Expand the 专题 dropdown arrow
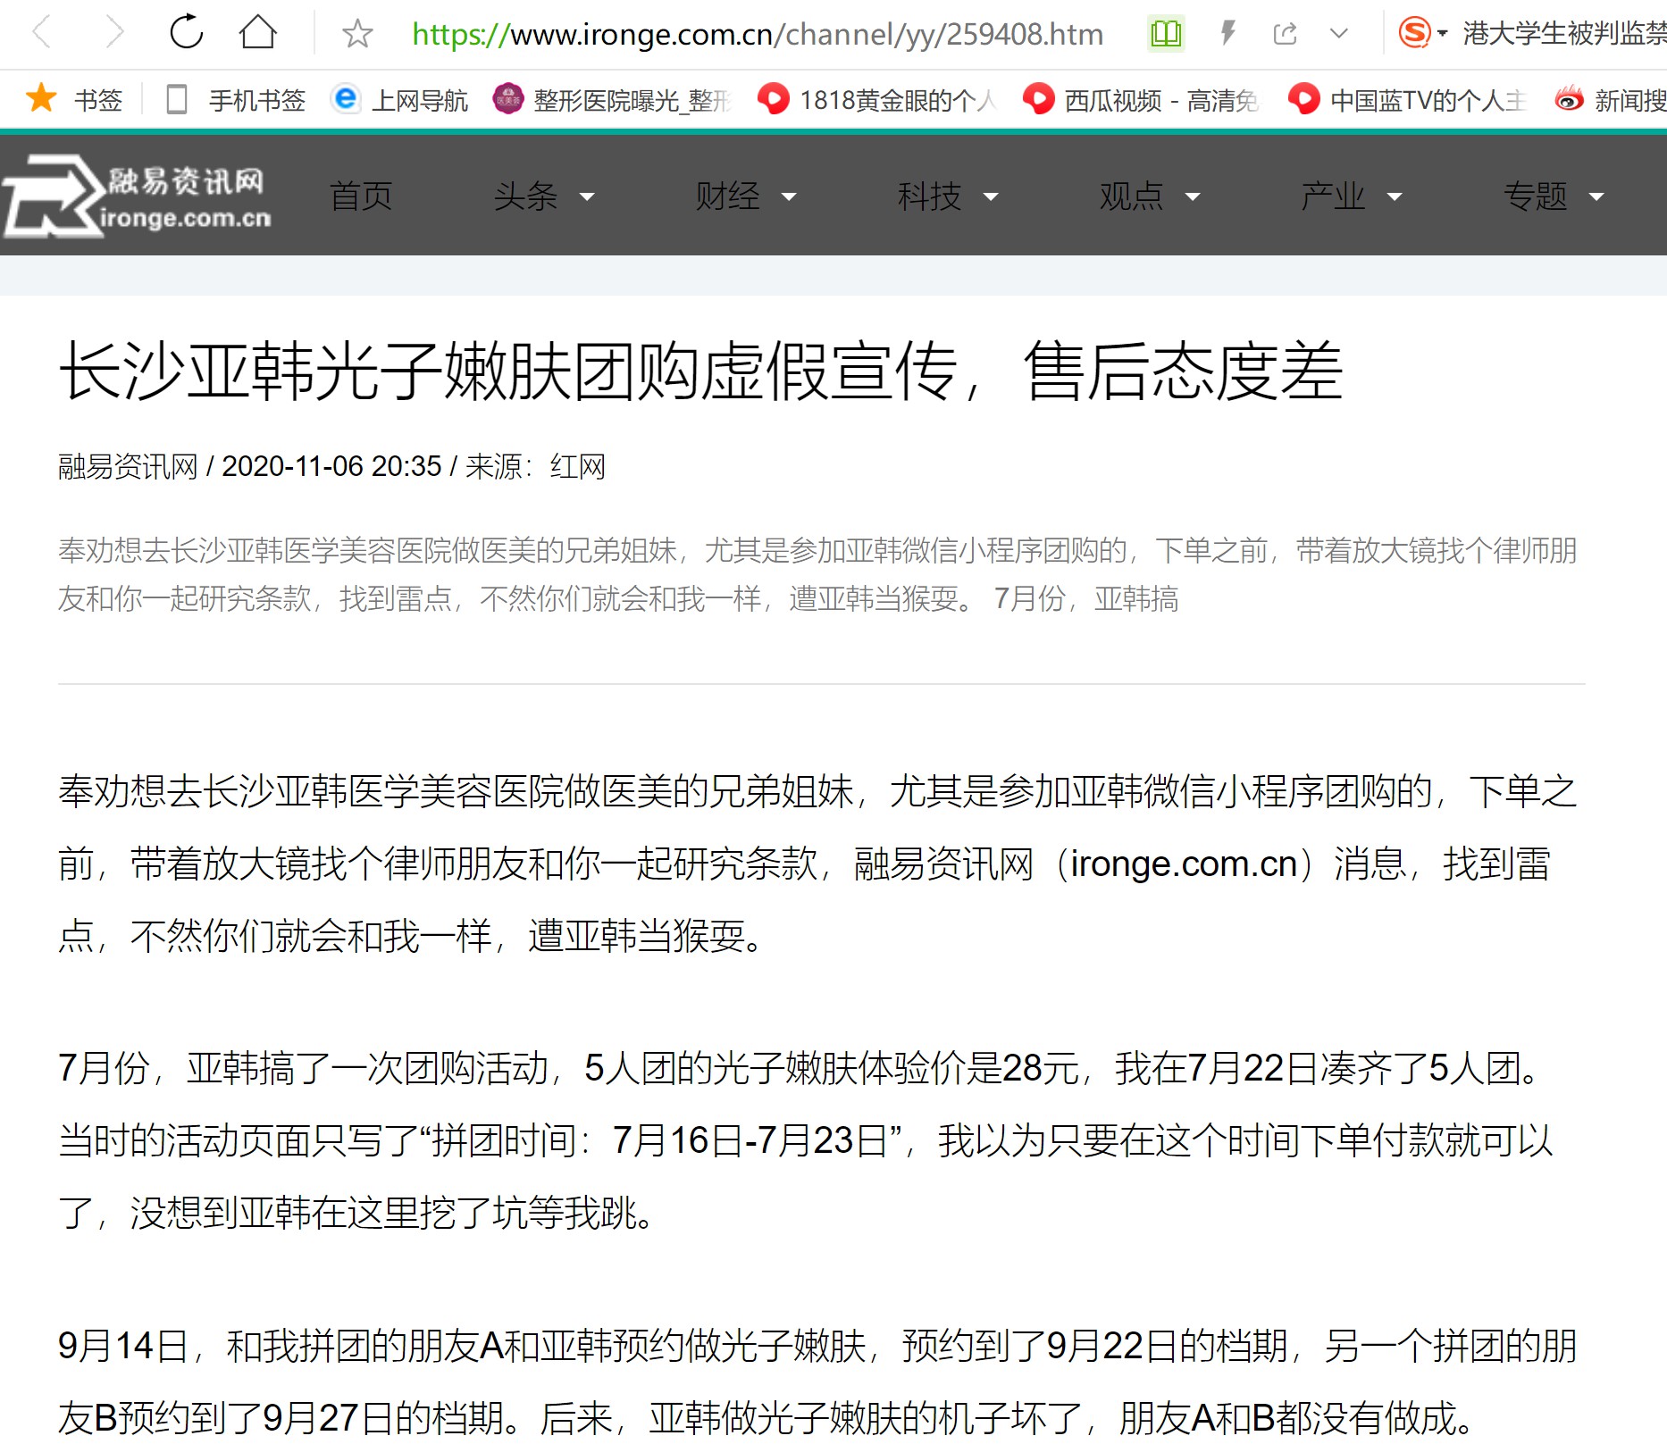 [x=1596, y=197]
